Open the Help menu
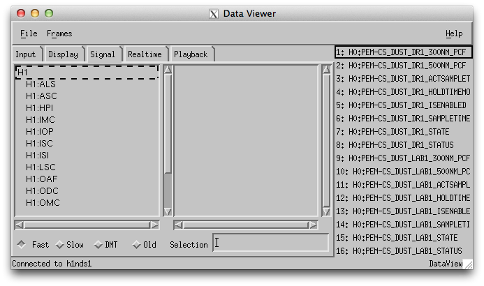 [x=454, y=33]
